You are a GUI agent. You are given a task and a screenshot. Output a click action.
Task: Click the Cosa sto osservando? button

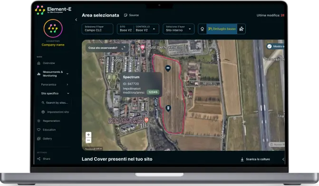(x=107, y=48)
